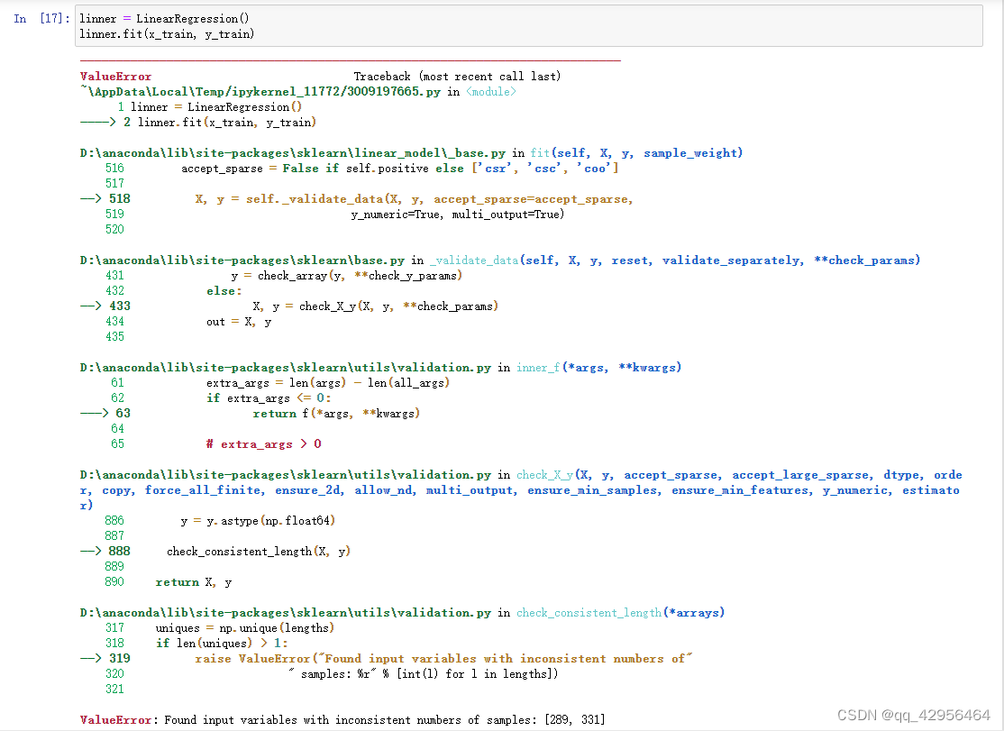Screen dimensions: 1004x731
Task: Click the check_consistent_length link
Action: pos(589,612)
